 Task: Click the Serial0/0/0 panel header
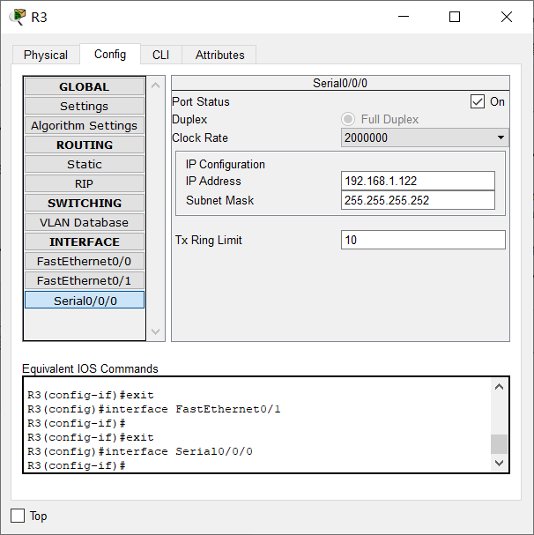(x=340, y=83)
